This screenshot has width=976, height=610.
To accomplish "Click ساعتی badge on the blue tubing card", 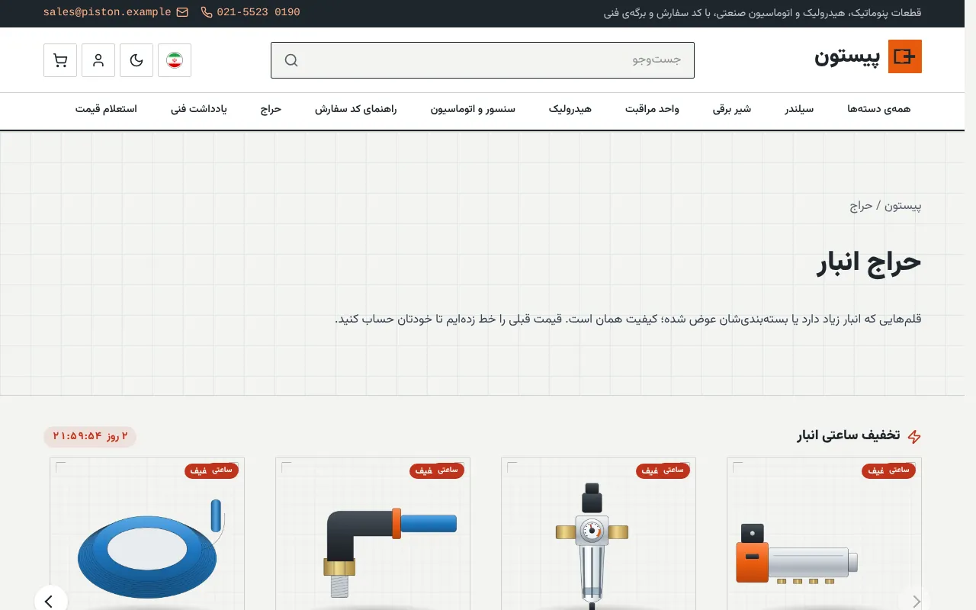I will [x=223, y=470].
